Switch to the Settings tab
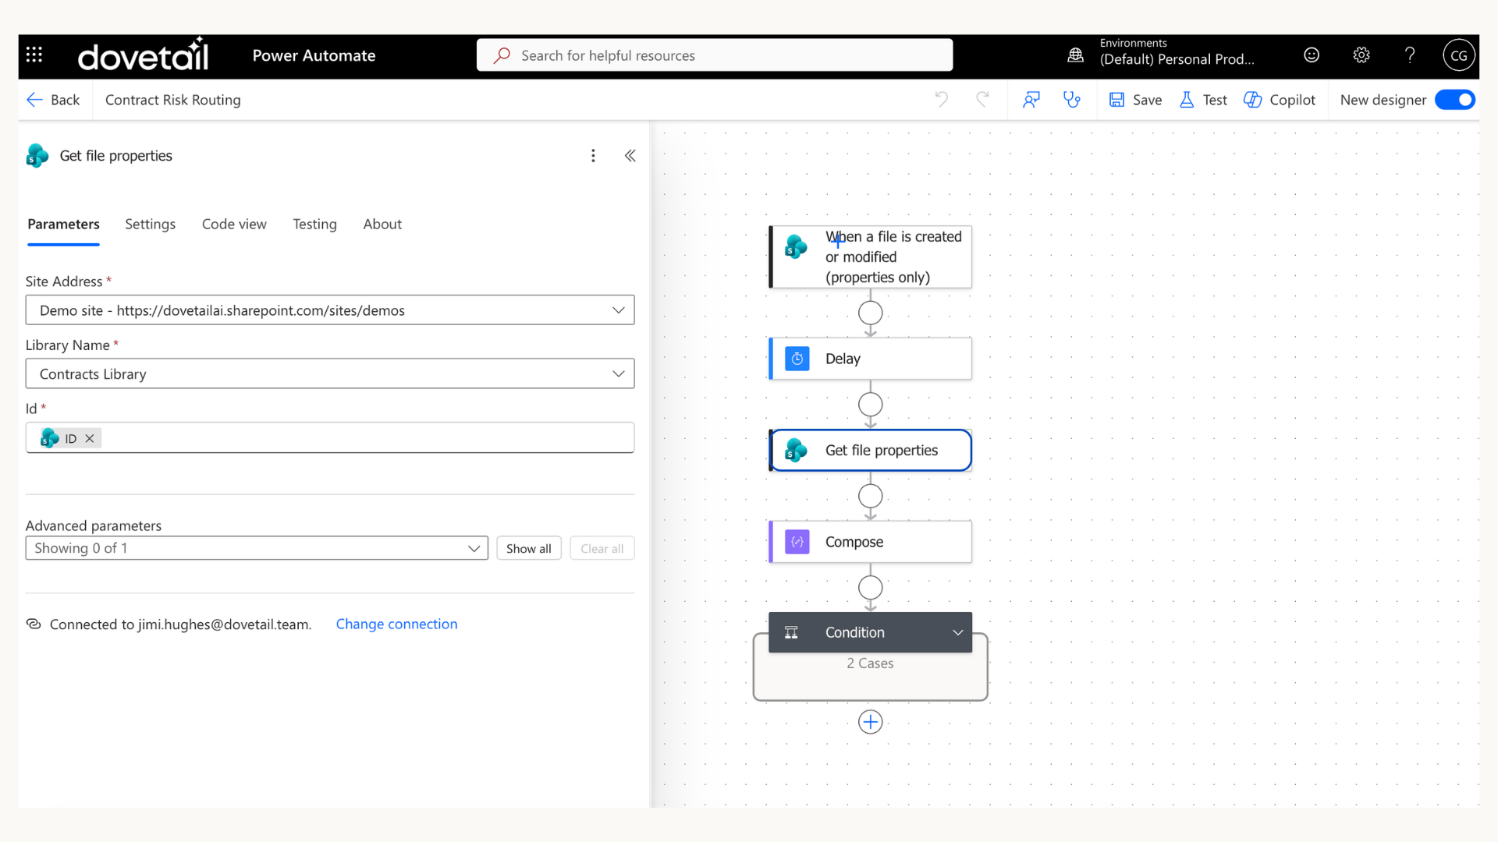This screenshot has width=1498, height=842. point(151,225)
